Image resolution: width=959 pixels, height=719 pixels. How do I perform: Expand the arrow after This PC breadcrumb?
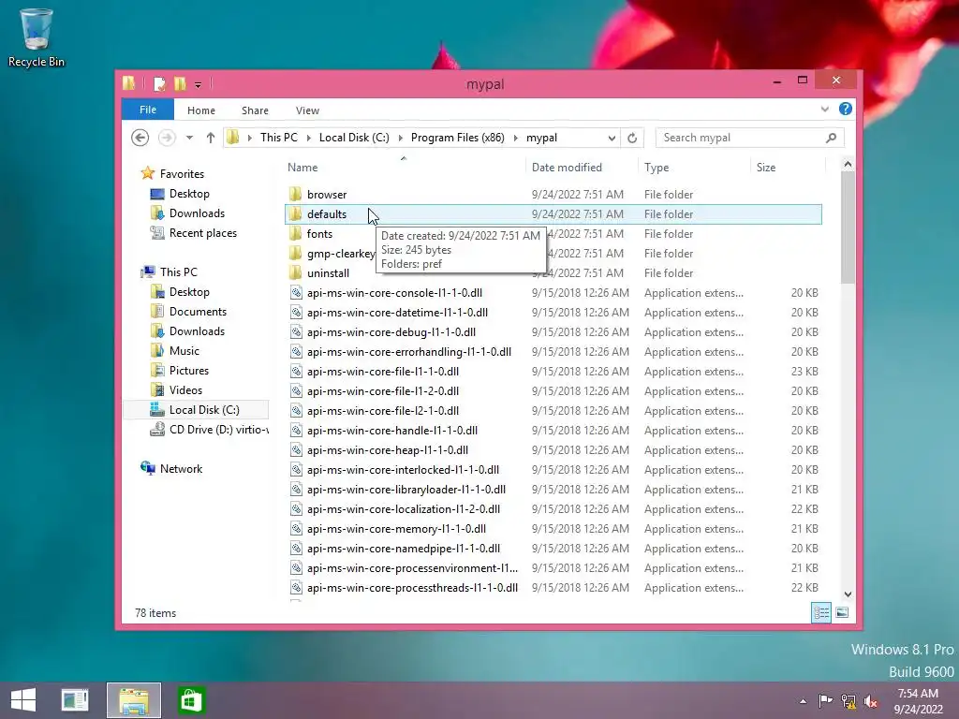tap(308, 139)
